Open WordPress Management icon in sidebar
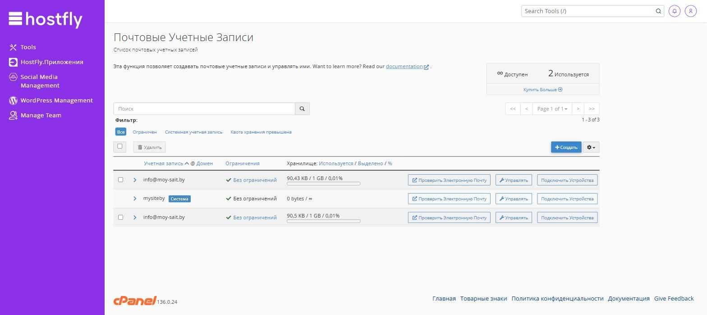This screenshot has width=707, height=315. coord(13,100)
